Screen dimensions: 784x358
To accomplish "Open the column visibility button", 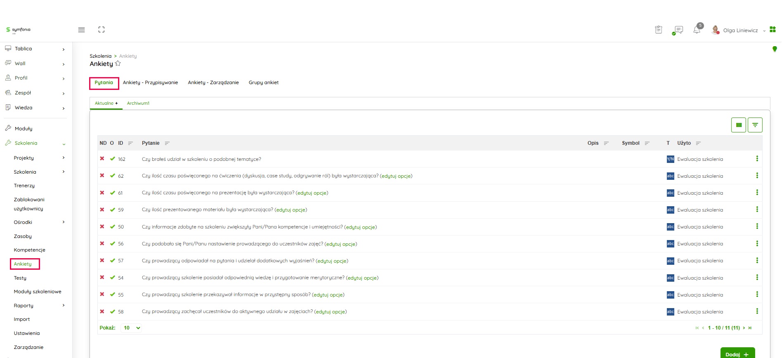I will (738, 125).
